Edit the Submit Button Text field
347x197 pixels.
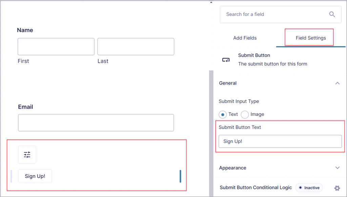(280, 141)
